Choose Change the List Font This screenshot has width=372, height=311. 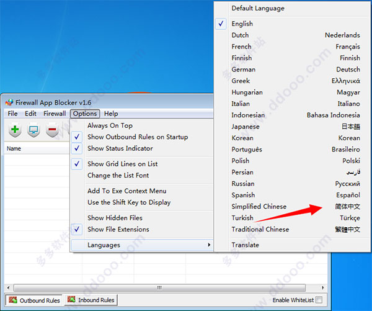tap(142, 175)
